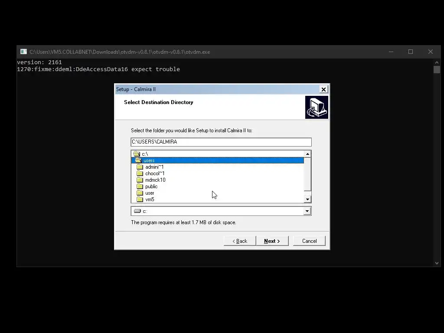Click the folder icon beside vm5
This screenshot has width=444, height=333.
(140, 199)
